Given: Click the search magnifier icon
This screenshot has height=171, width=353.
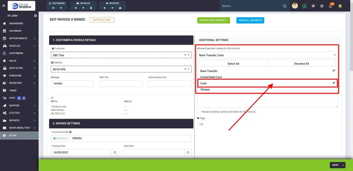Looking at the screenshot, I should pos(284,6).
